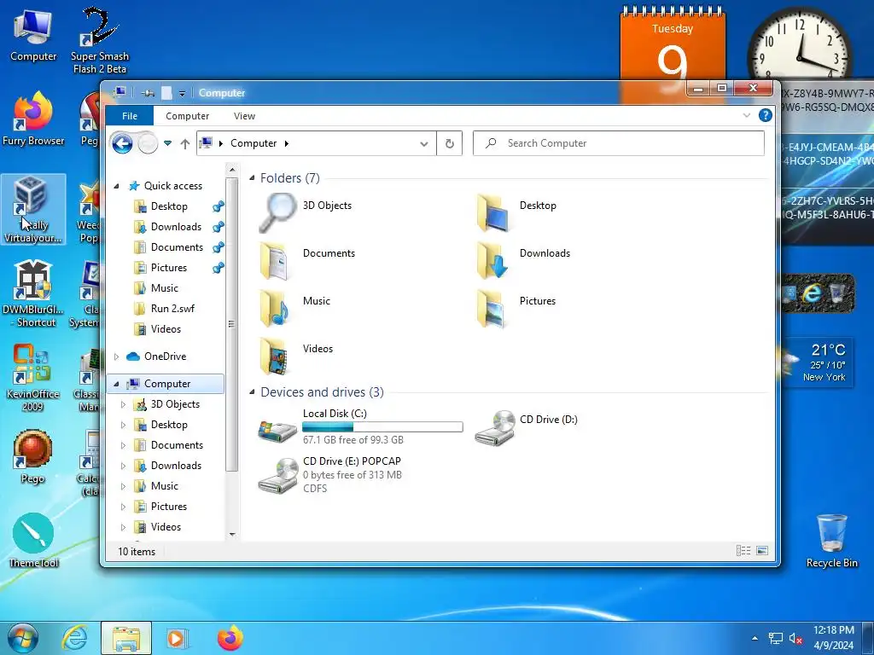This screenshot has height=655, width=874.
Task: Open Pego desktop shortcut
Action: 32,457
